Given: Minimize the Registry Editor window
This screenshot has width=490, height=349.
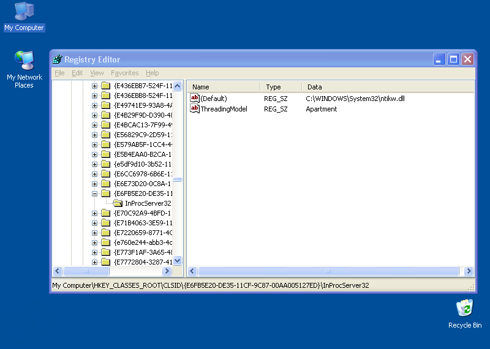Looking at the screenshot, I should click(x=439, y=59).
